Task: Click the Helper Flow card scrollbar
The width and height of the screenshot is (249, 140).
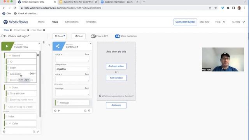Action: pos(40,84)
